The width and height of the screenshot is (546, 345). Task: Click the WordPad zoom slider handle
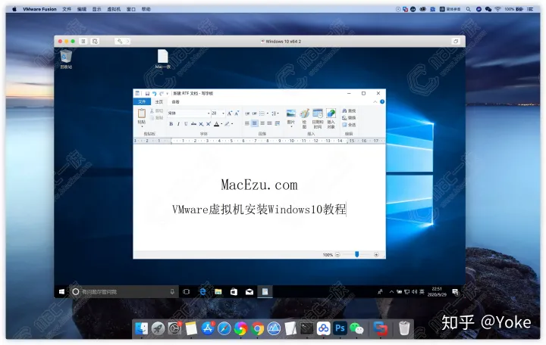357,254
